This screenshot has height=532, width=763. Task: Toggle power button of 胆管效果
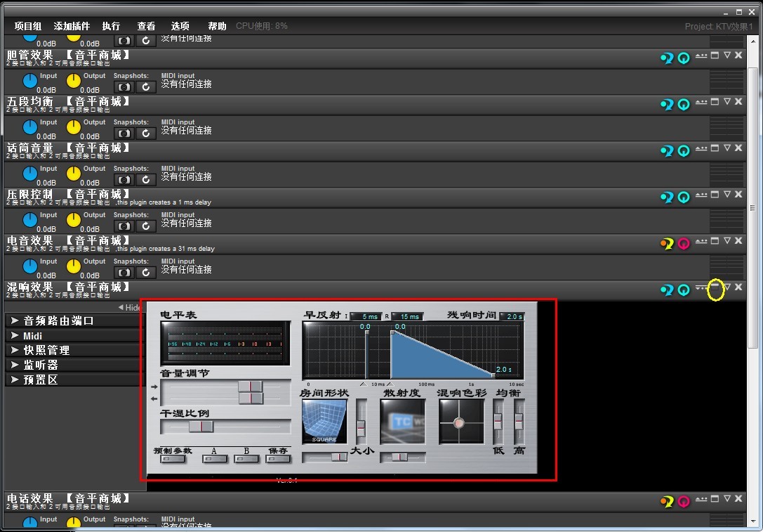(684, 58)
